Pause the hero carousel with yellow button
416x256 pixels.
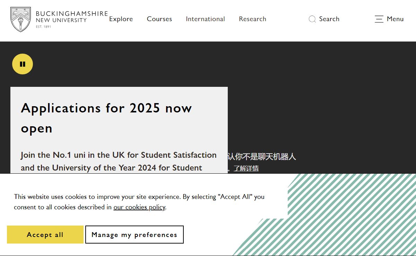(x=23, y=64)
